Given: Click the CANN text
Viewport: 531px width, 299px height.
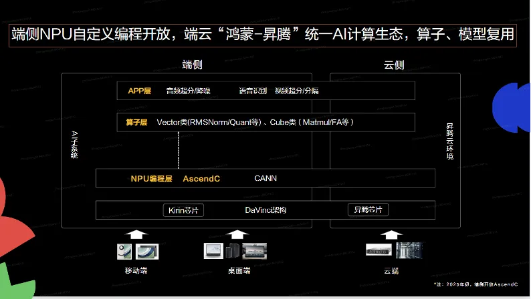Looking at the screenshot, I should pos(265,178).
